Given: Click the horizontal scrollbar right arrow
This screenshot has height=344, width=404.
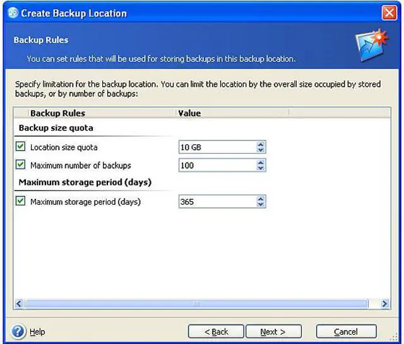Looking at the screenshot, I should click(x=385, y=304).
